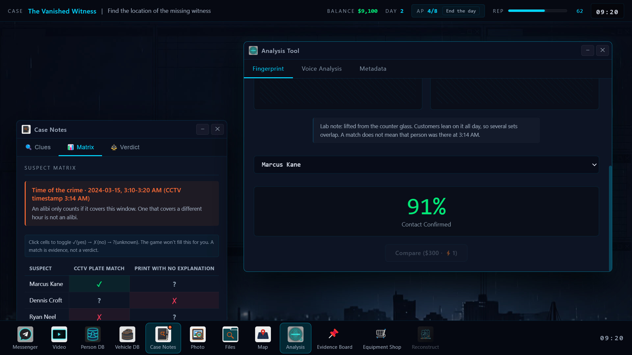632x355 pixels.
Task: Open the Map app icon
Action: pyautogui.click(x=263, y=338)
